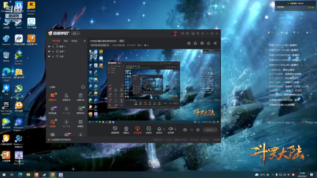Open Windows notification center icon

[x=311, y=175]
